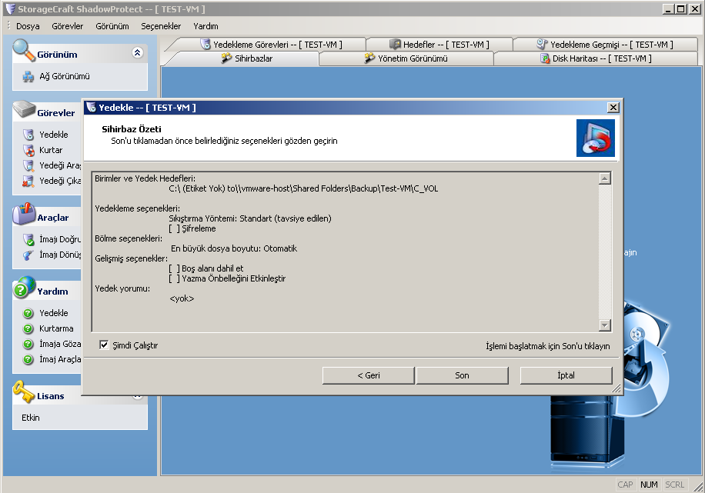Viewport: 705px width, 493px height.
Task: Click the Yedekle task icon in Görevler
Action: (28, 135)
